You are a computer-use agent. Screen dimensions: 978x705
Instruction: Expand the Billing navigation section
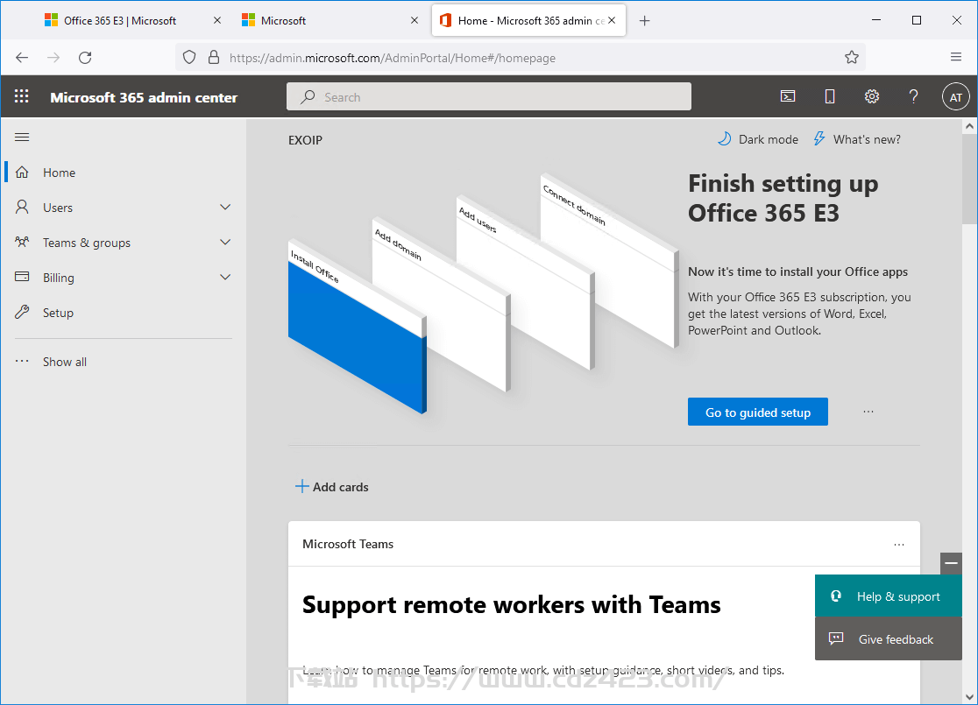click(x=225, y=277)
